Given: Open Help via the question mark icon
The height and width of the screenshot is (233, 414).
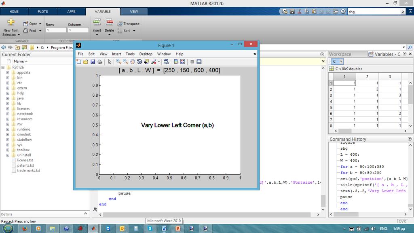Looking at the screenshot, I should pos(343,11).
